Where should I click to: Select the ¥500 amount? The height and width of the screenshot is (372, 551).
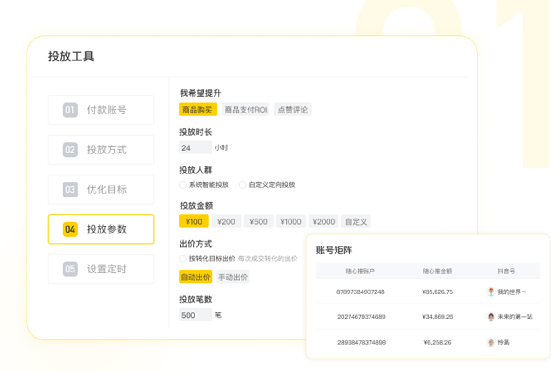click(258, 221)
